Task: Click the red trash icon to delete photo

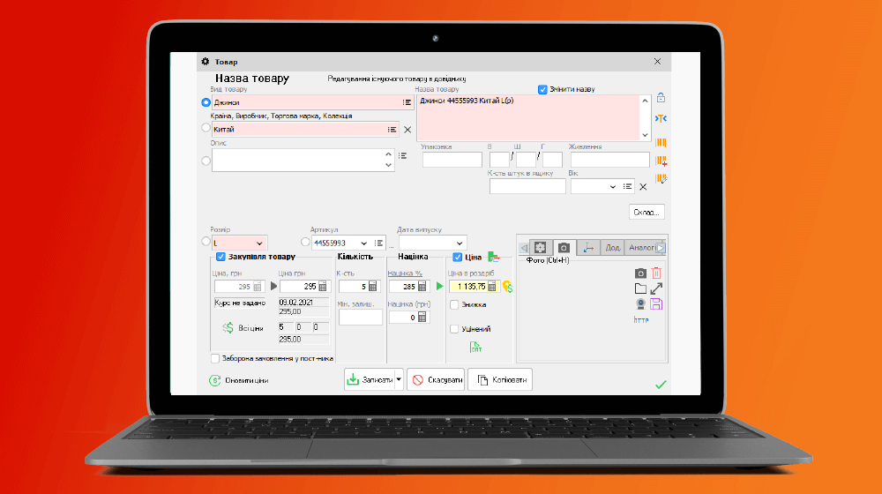Action: click(656, 273)
